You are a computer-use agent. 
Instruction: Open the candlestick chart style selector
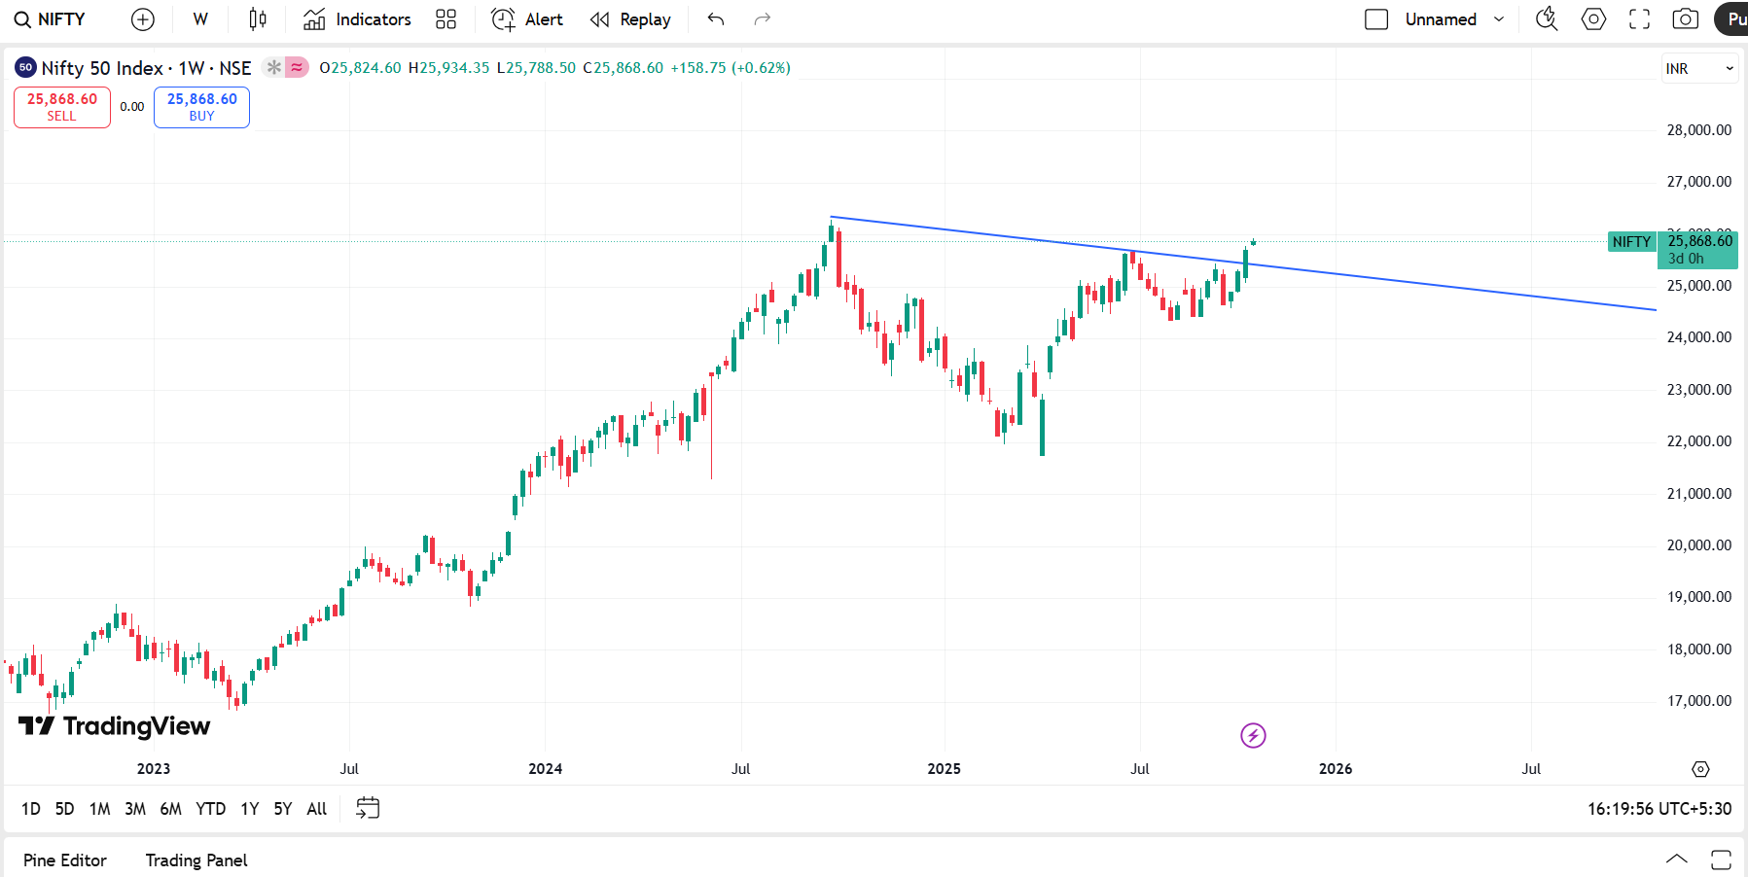pos(258,19)
